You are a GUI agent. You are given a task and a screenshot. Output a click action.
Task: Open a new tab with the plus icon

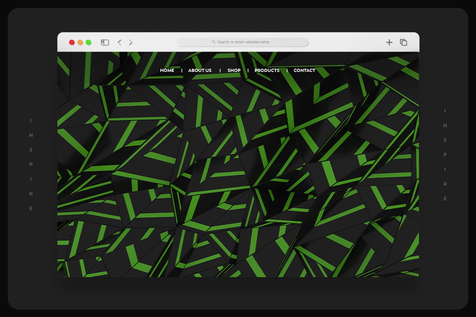(389, 42)
